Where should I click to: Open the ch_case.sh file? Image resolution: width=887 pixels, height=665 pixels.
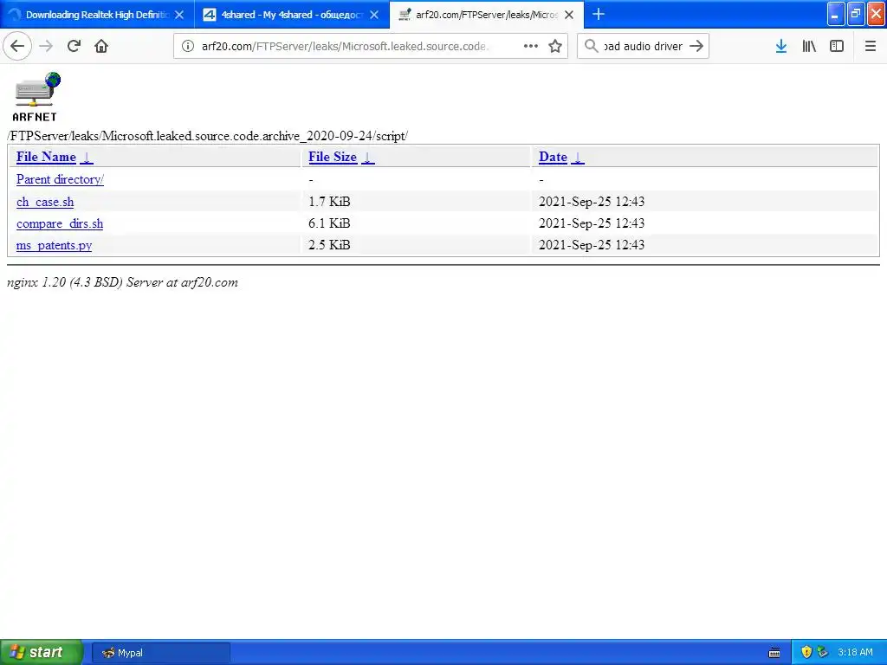click(x=45, y=202)
